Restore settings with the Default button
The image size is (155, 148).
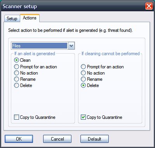[x=94, y=139]
